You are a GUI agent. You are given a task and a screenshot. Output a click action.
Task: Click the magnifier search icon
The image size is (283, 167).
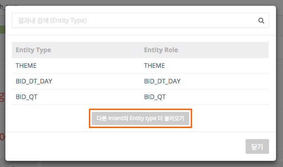[x=261, y=20]
